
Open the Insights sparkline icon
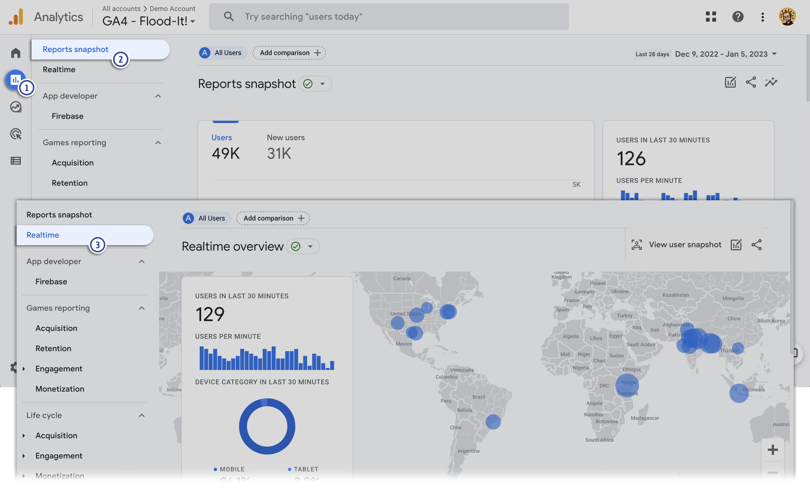771,82
